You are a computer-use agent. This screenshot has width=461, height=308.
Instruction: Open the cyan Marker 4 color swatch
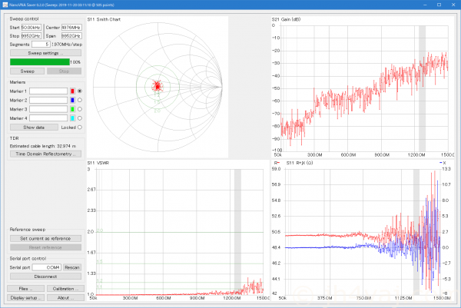(72, 118)
